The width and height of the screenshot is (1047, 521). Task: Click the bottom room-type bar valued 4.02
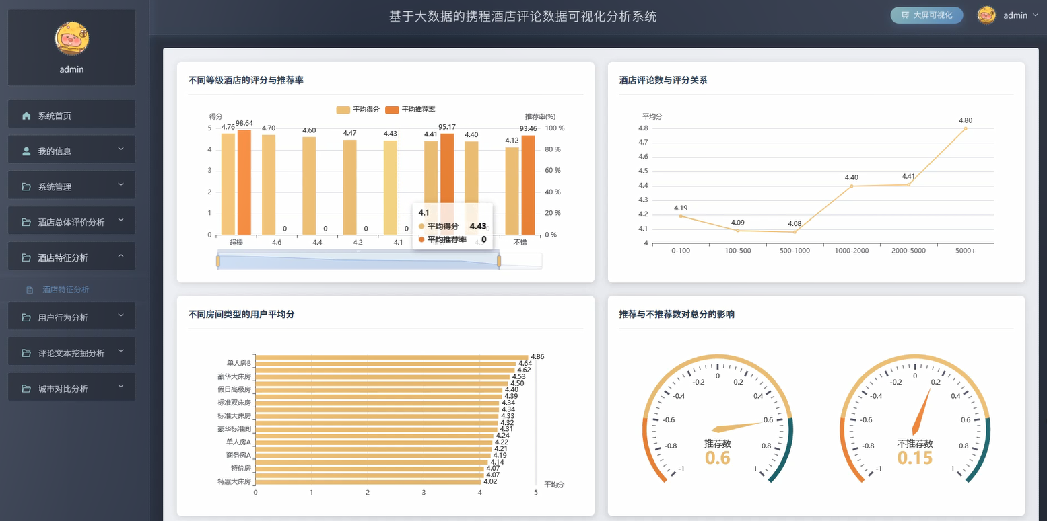pos(368,482)
